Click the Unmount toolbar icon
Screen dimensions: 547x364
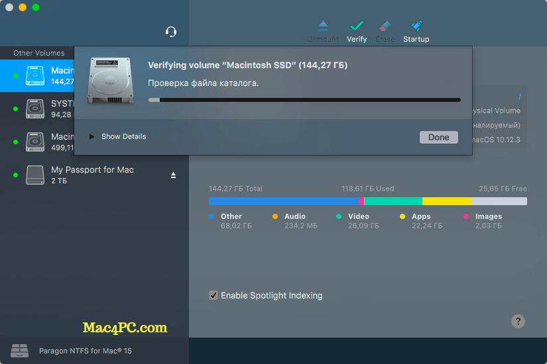[x=323, y=26]
